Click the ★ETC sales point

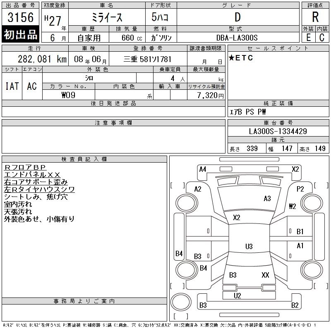[241, 58]
